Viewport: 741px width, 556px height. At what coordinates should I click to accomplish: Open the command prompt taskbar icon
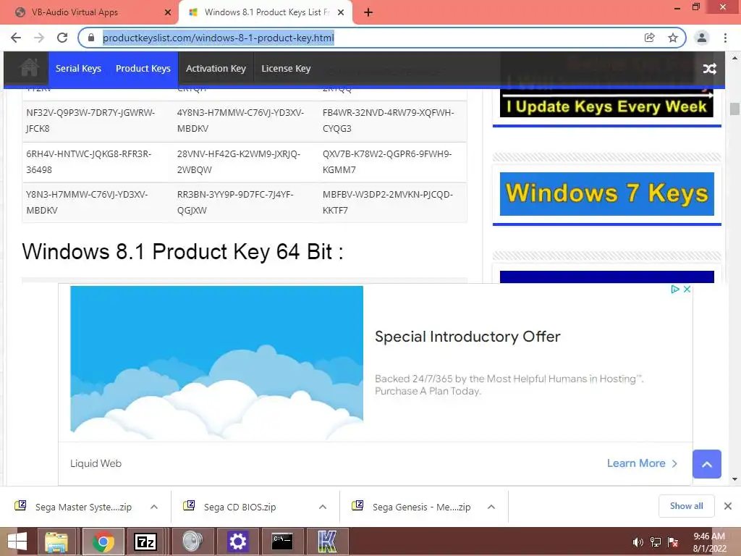click(282, 542)
